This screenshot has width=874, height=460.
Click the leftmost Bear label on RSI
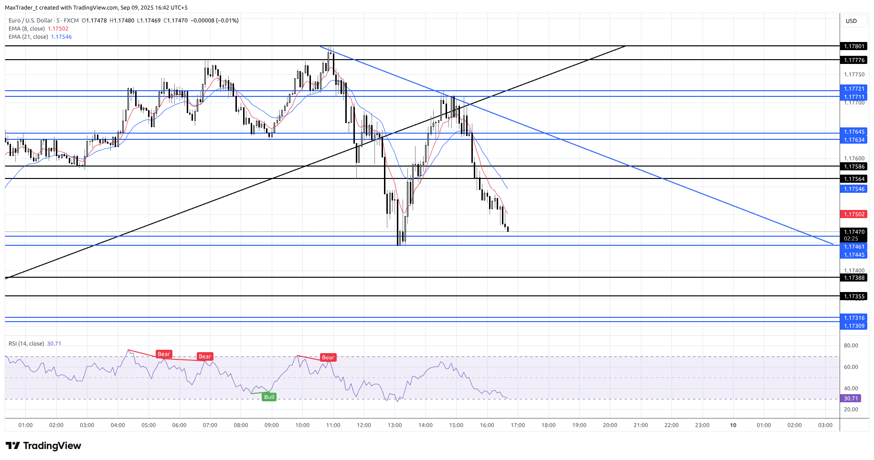pos(164,354)
